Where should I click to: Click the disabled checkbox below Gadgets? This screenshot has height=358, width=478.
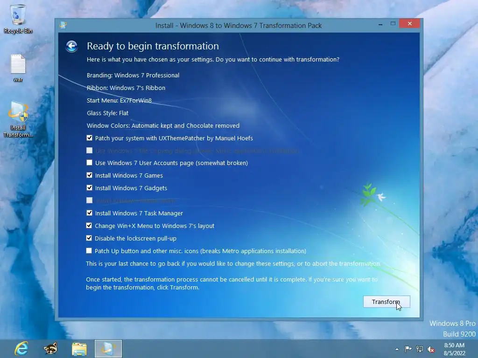point(89,200)
